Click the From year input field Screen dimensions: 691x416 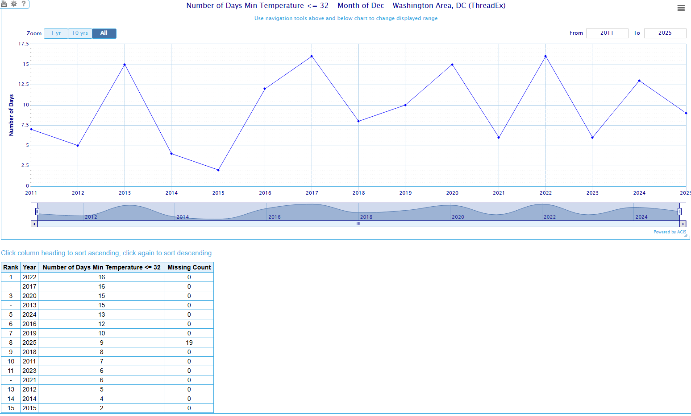(607, 33)
